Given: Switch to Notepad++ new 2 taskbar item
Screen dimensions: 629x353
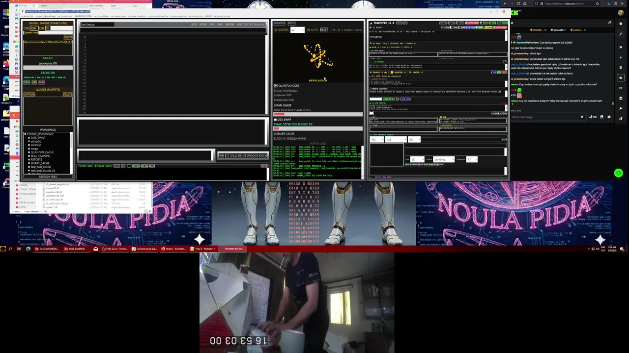Looking at the screenshot, I should point(203,249).
